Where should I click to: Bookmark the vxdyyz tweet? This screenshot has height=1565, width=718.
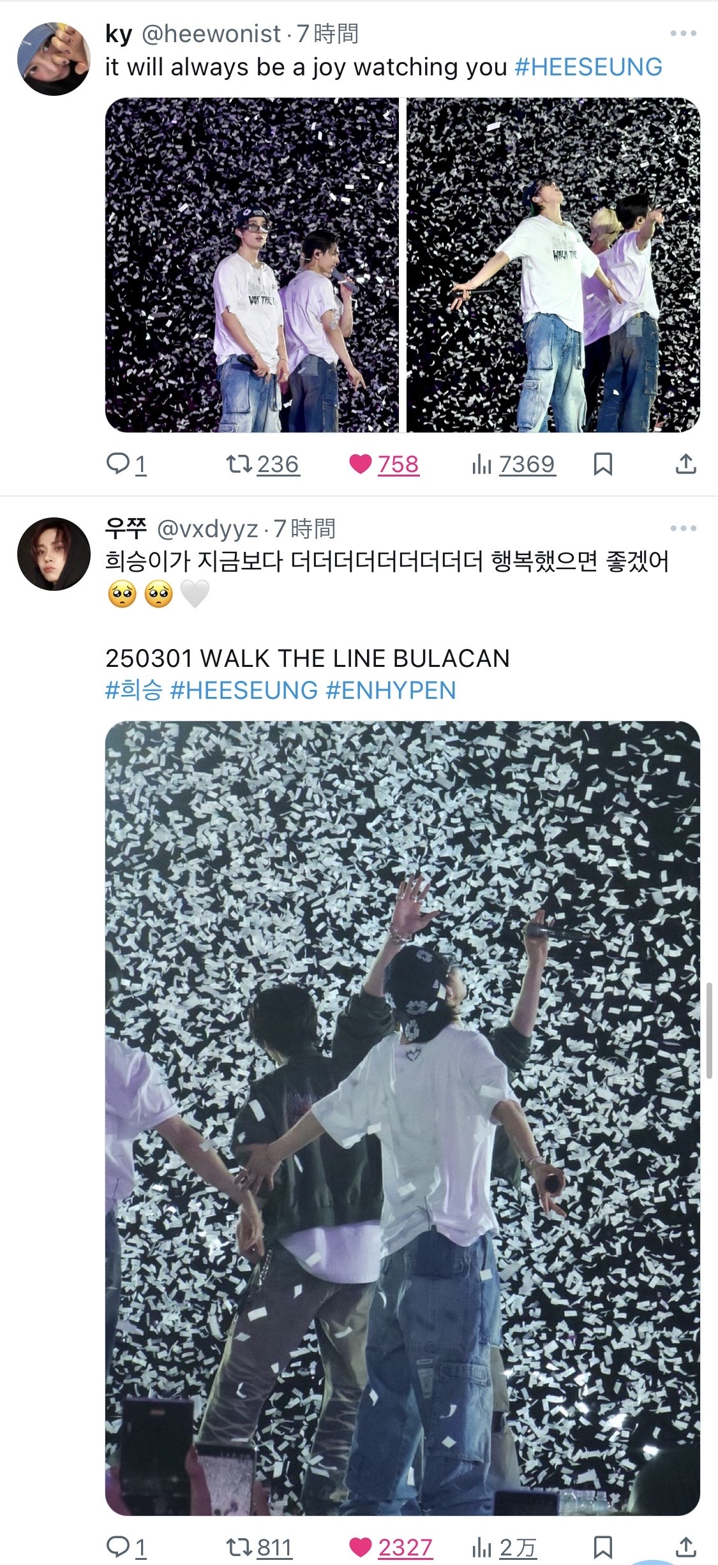[602, 1547]
